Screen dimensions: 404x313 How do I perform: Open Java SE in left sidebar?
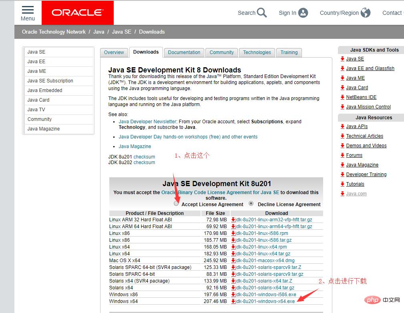[x=58, y=52]
